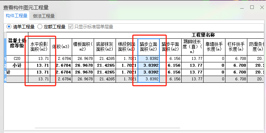Click the 工程量名称 header
The image size is (266, 133).
coord(203,35)
